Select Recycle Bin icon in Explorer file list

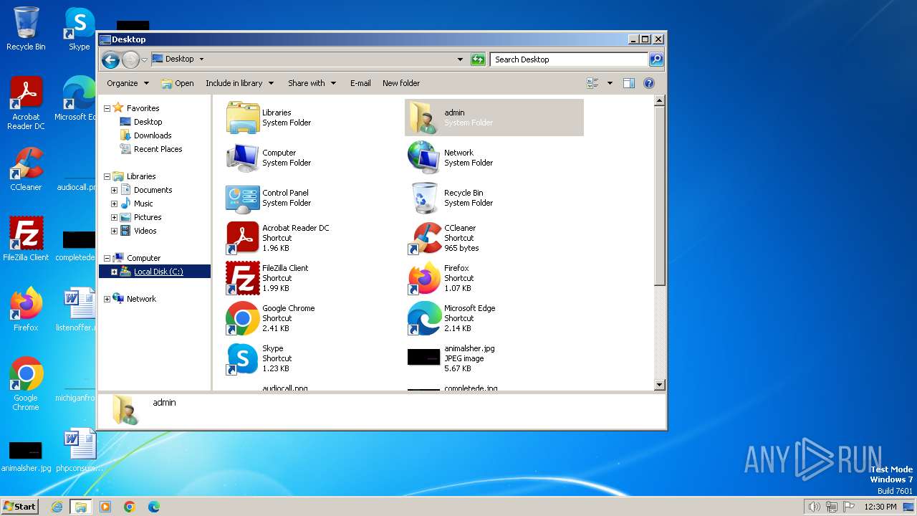[x=424, y=198]
